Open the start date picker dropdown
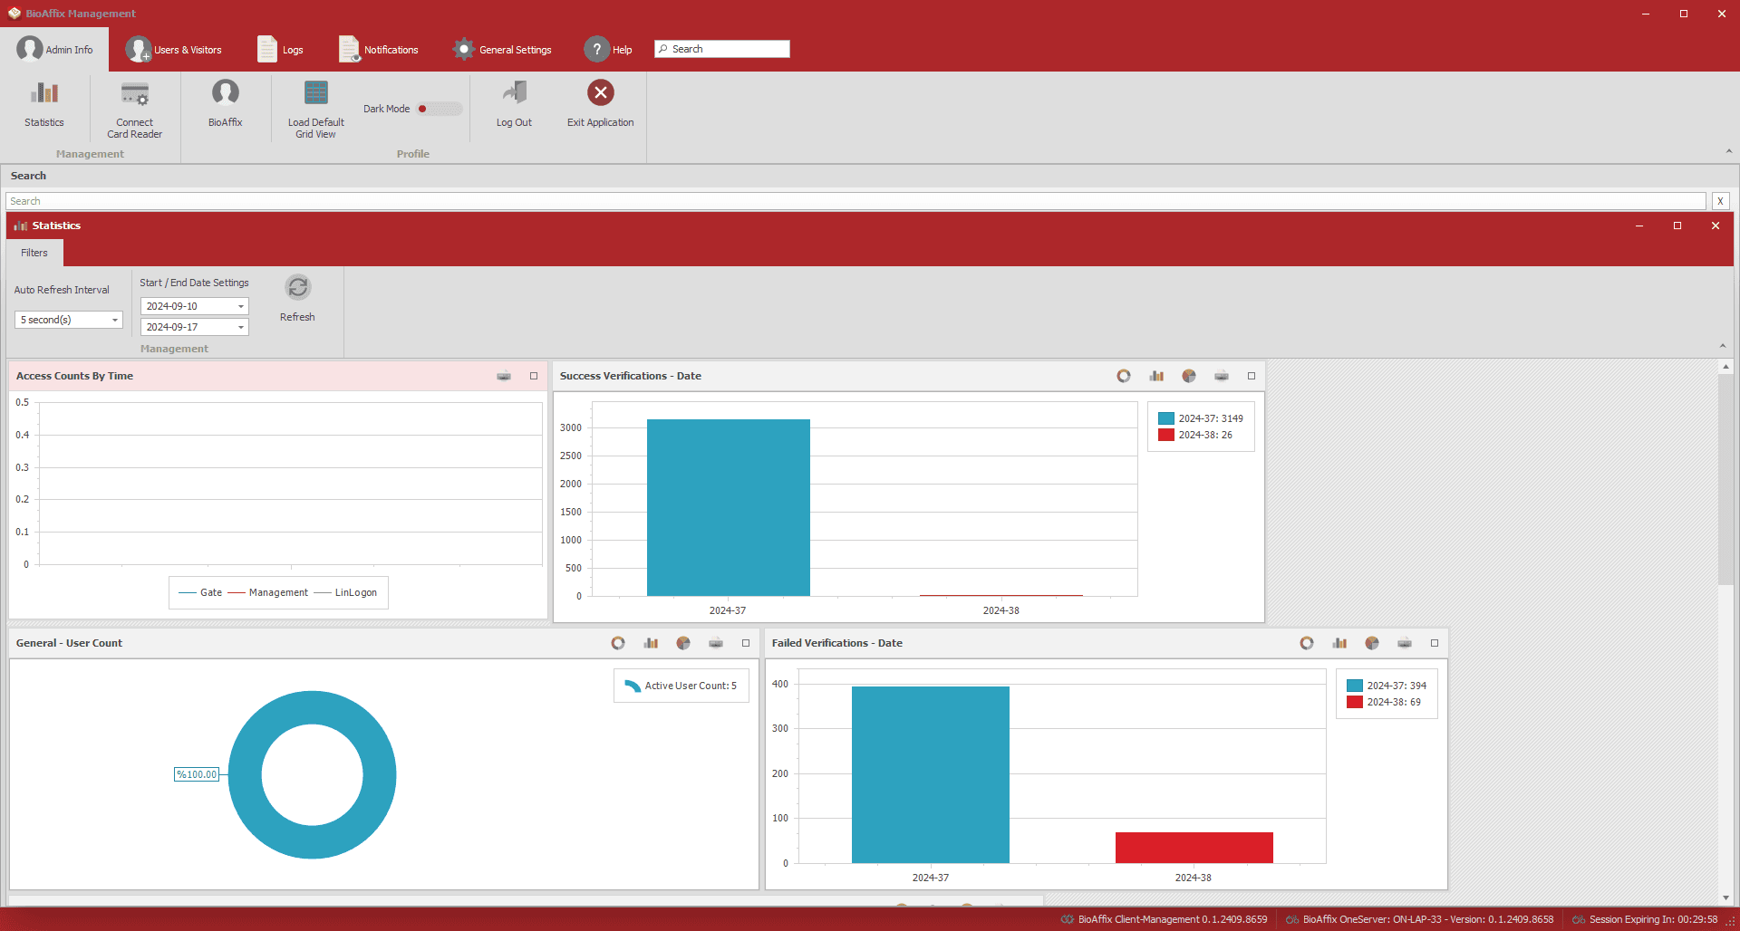Viewport: 1740px width, 931px height. [x=239, y=306]
